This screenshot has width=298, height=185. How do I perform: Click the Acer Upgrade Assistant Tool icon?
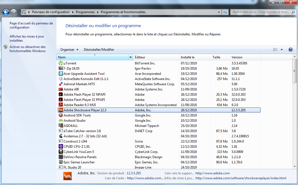(x=61, y=73)
